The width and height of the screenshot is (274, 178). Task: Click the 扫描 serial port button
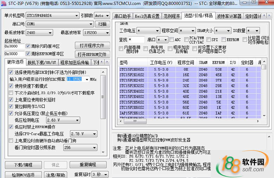pyautogui.click(x=102, y=24)
